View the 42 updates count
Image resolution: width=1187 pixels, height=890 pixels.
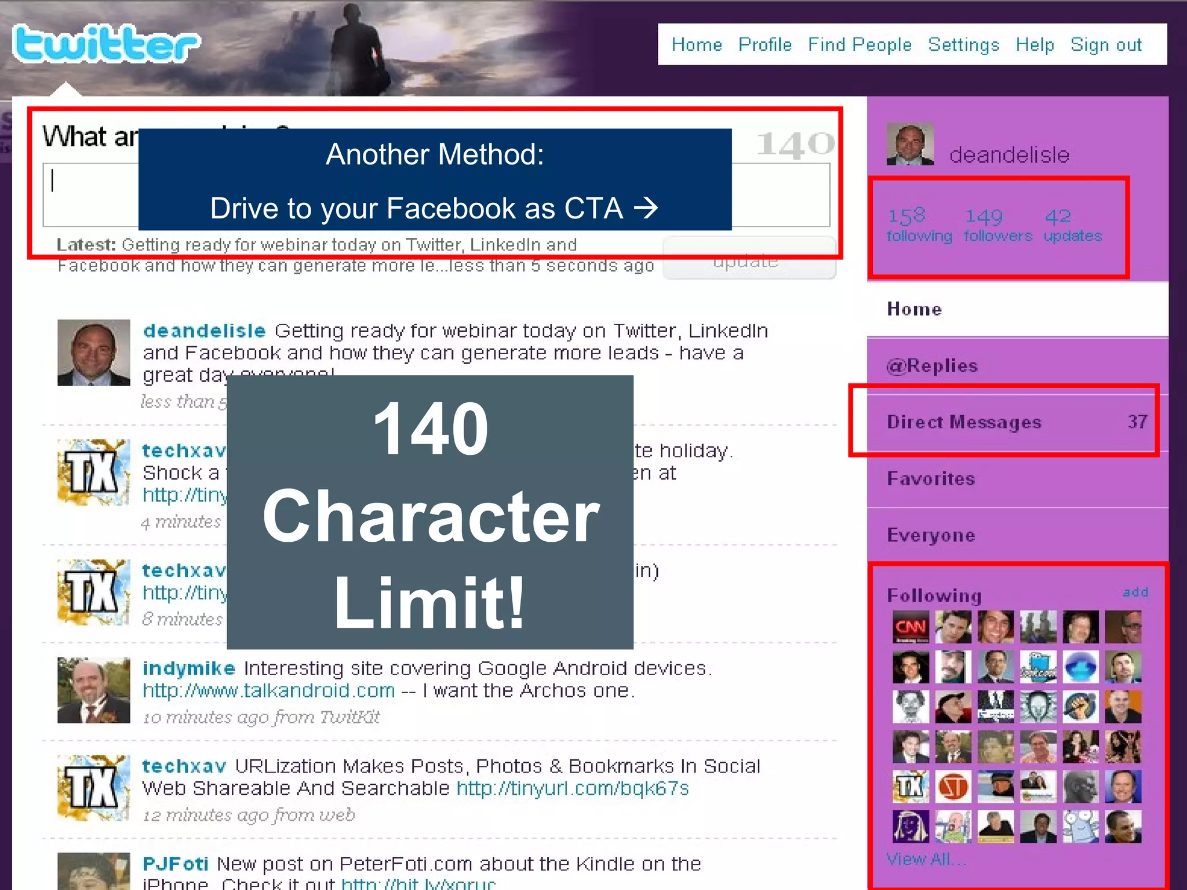(1073, 225)
